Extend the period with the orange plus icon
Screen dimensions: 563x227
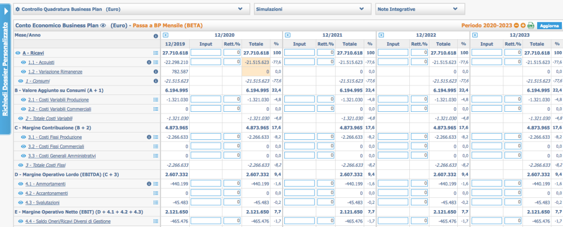pyautogui.click(x=523, y=25)
